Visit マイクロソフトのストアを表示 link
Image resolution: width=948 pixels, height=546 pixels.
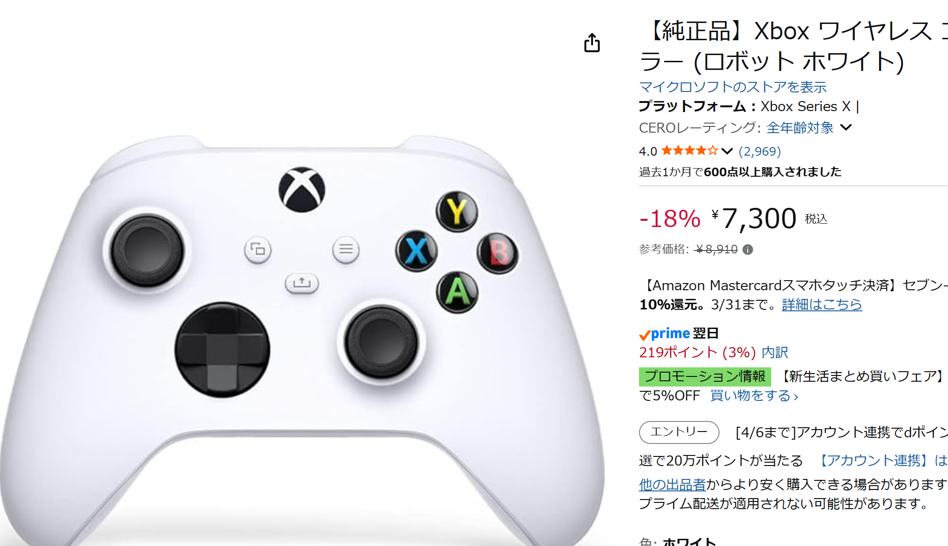732,87
